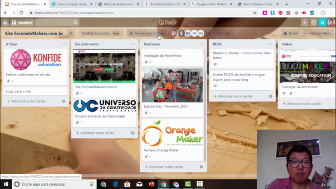Change visibility via Visível para o Time

(x=146, y=33)
